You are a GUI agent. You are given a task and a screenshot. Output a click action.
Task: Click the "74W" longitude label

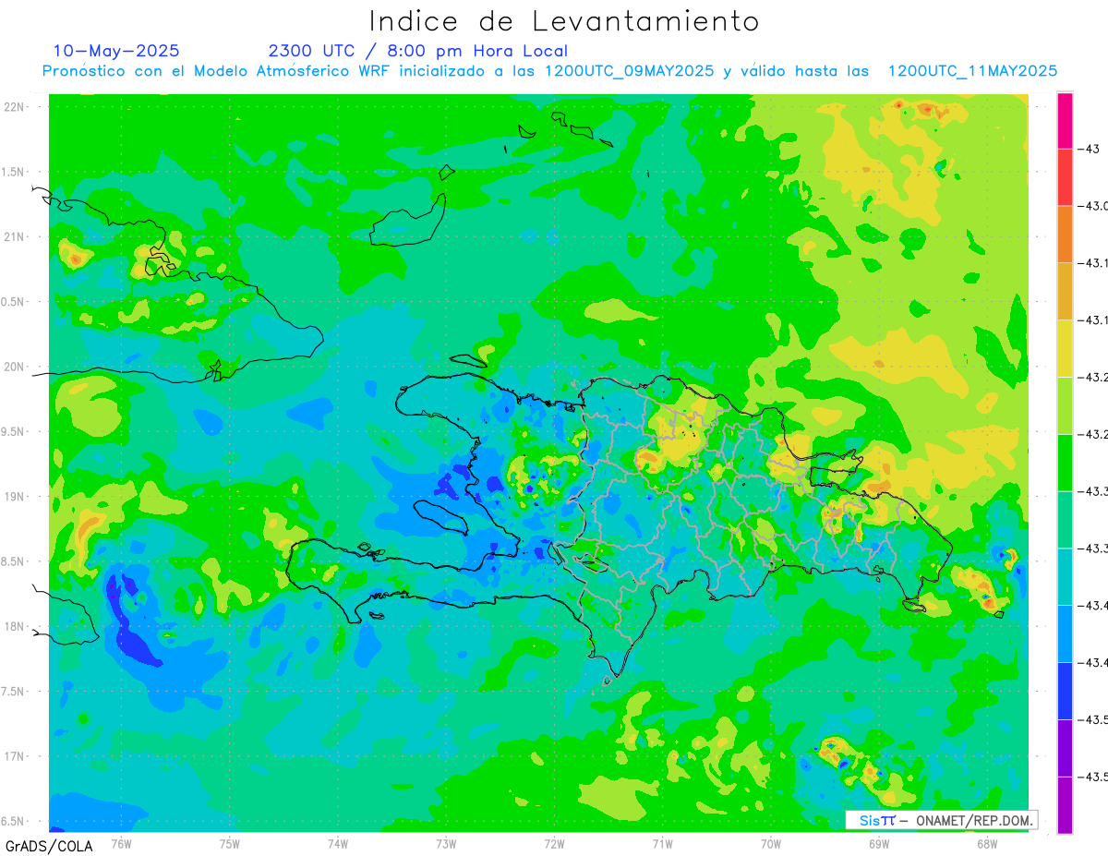point(338,843)
